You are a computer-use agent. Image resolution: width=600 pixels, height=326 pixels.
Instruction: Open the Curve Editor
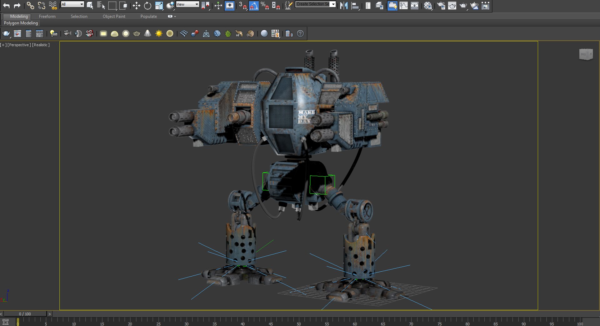[x=404, y=5]
